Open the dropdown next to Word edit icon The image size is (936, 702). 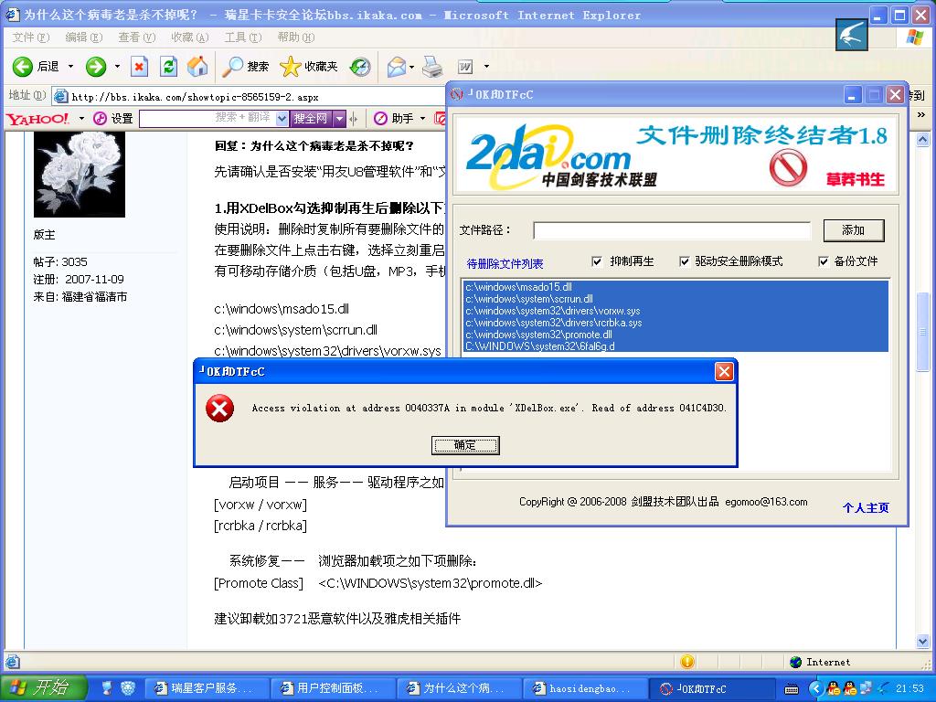486,66
